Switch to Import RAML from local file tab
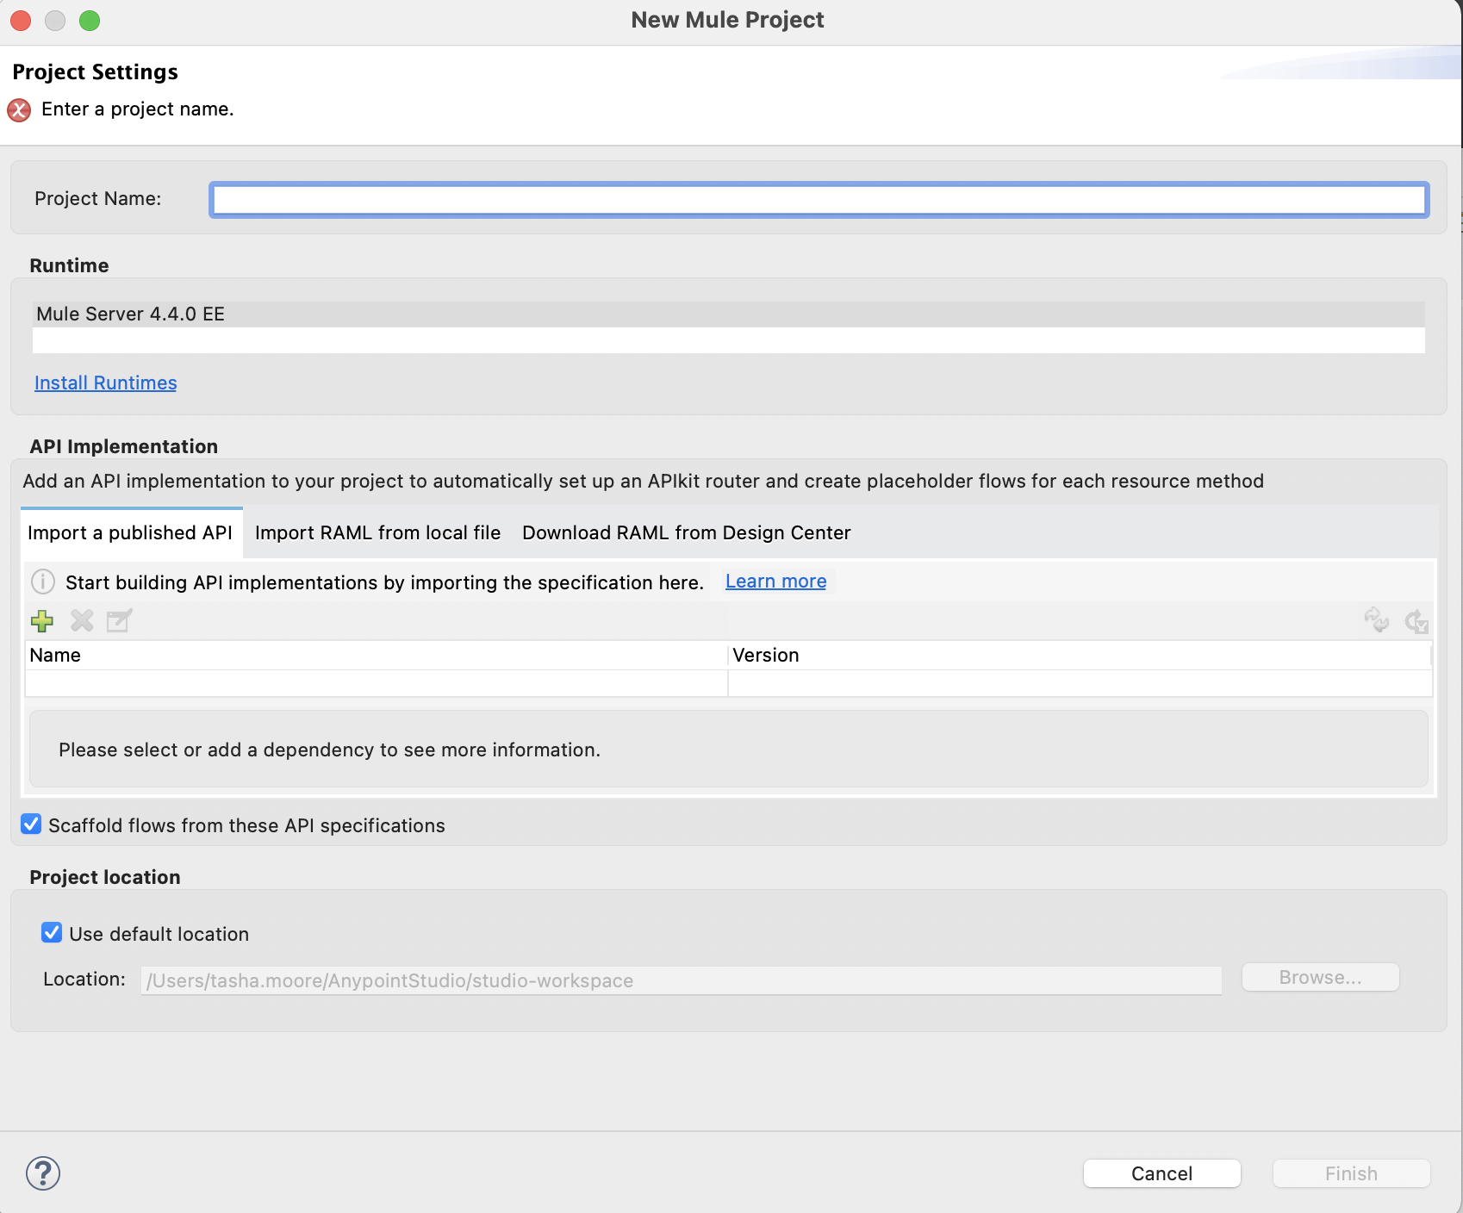1463x1213 pixels. tap(377, 532)
